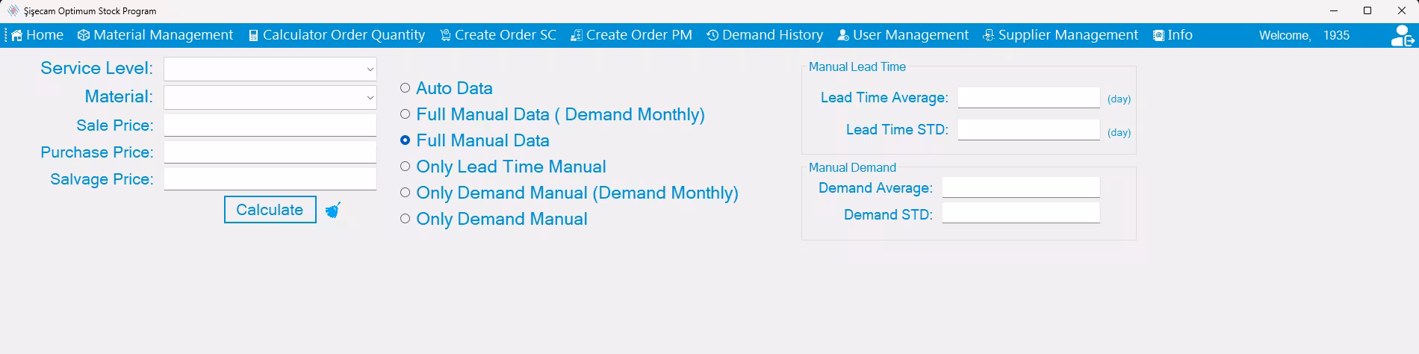Open the Demand History menu

click(765, 35)
